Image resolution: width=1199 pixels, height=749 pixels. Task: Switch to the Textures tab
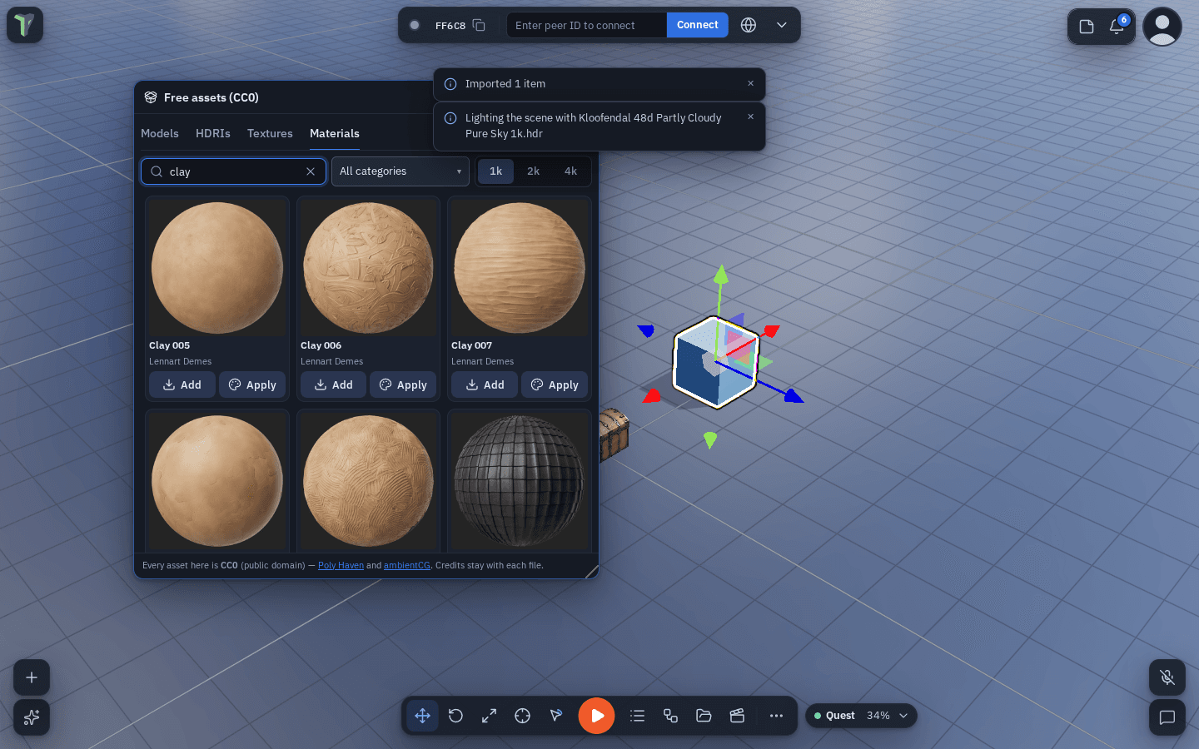[270, 133]
